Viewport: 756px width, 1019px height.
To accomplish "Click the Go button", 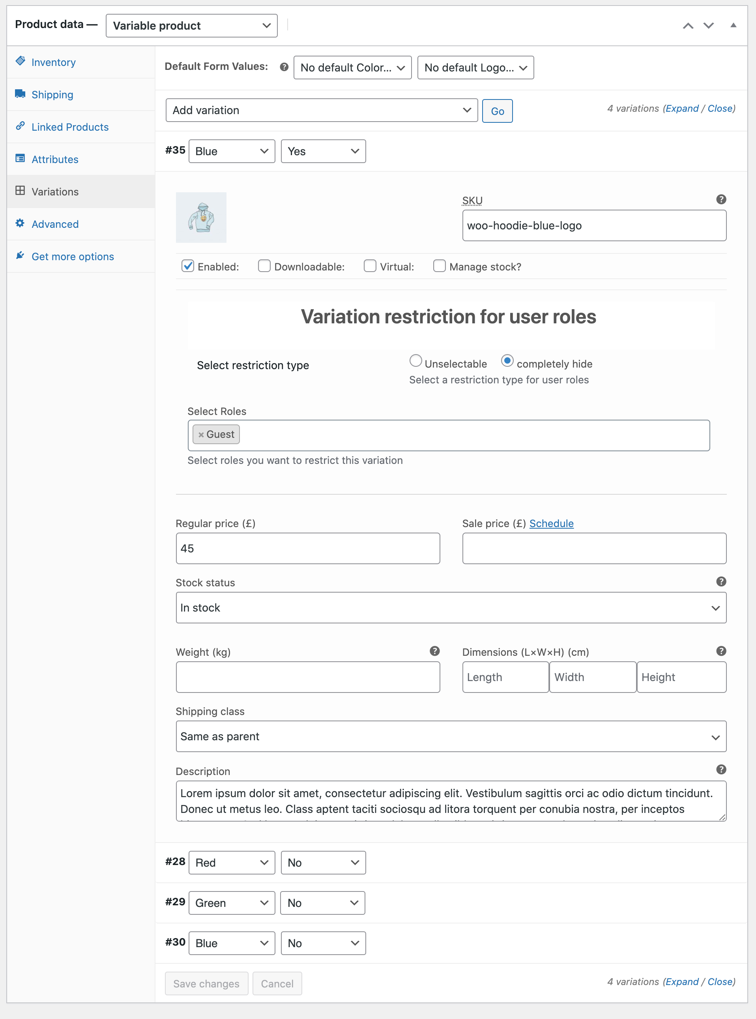I will [497, 111].
